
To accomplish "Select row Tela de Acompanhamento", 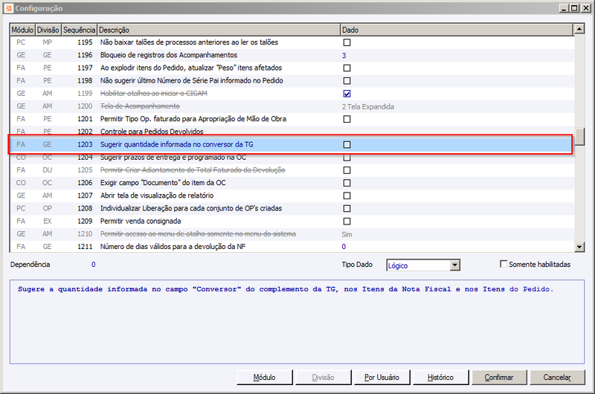I will coord(292,106).
